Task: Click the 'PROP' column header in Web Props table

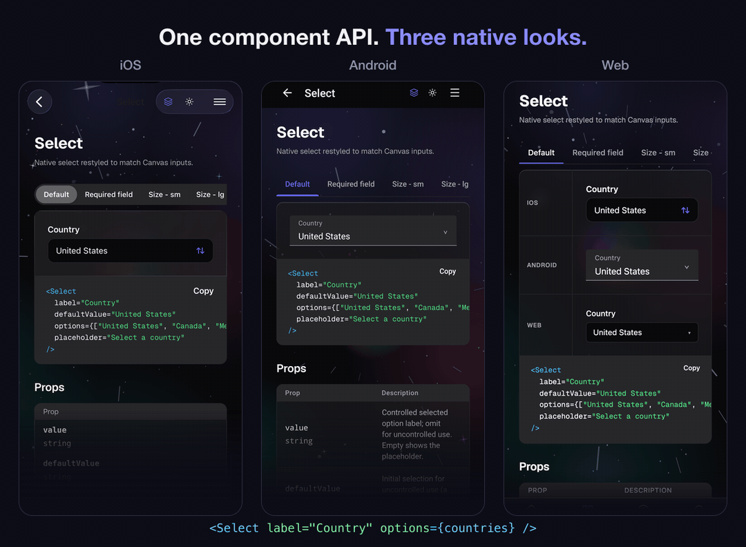Action: click(x=537, y=490)
